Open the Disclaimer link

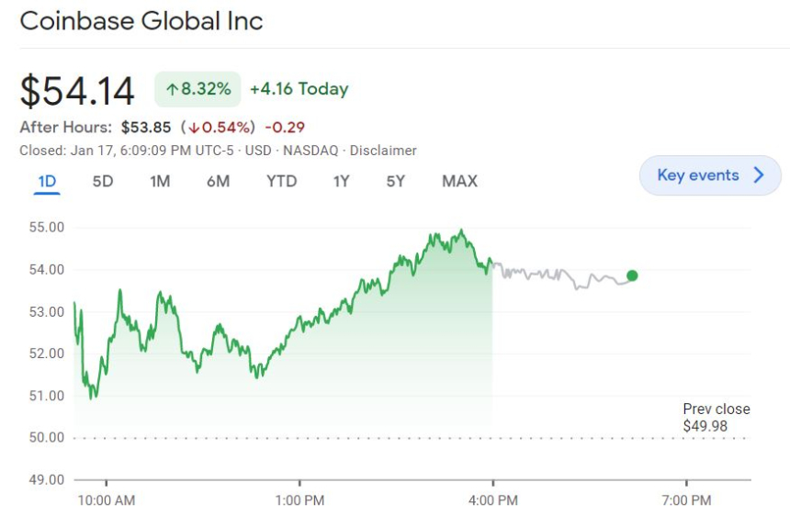coord(383,151)
